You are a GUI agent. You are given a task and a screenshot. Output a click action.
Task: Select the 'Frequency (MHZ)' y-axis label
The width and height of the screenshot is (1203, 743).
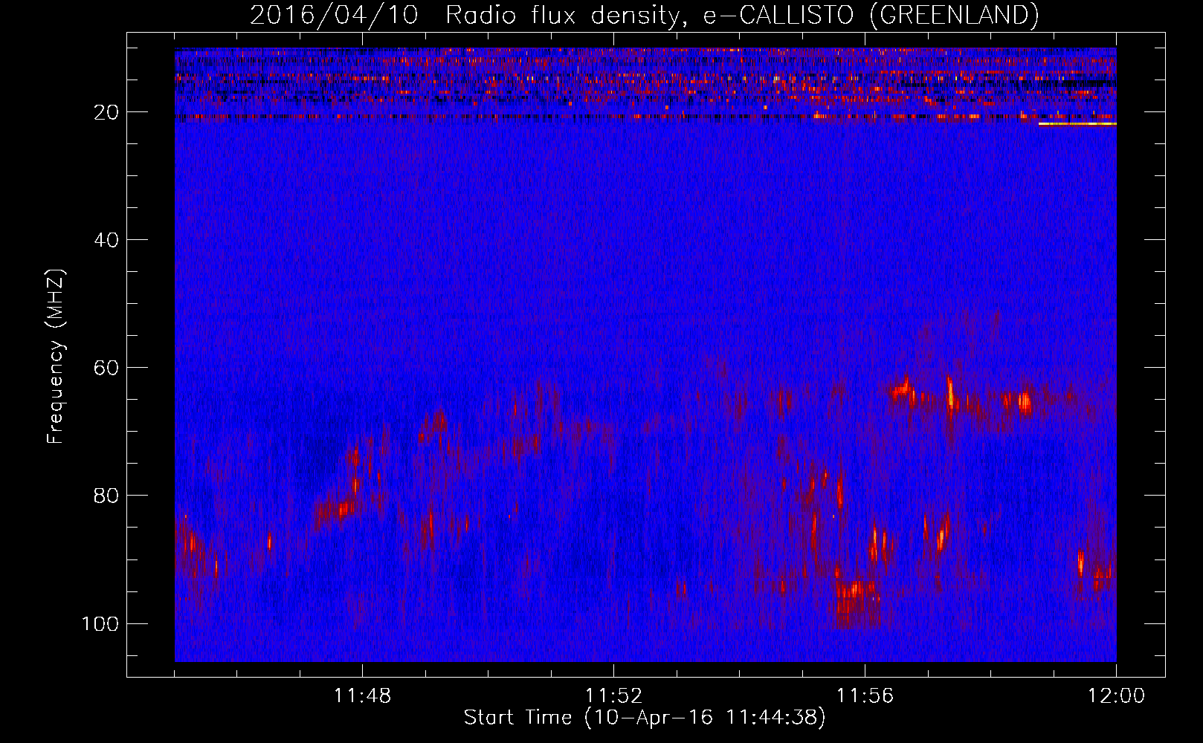(x=56, y=357)
